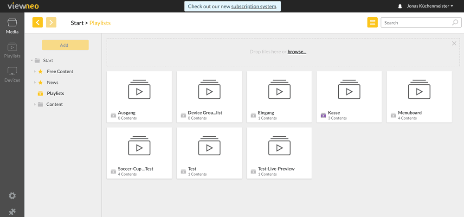Click the Eingang playlist name
Image resolution: width=464 pixels, height=217 pixels.
point(266,113)
